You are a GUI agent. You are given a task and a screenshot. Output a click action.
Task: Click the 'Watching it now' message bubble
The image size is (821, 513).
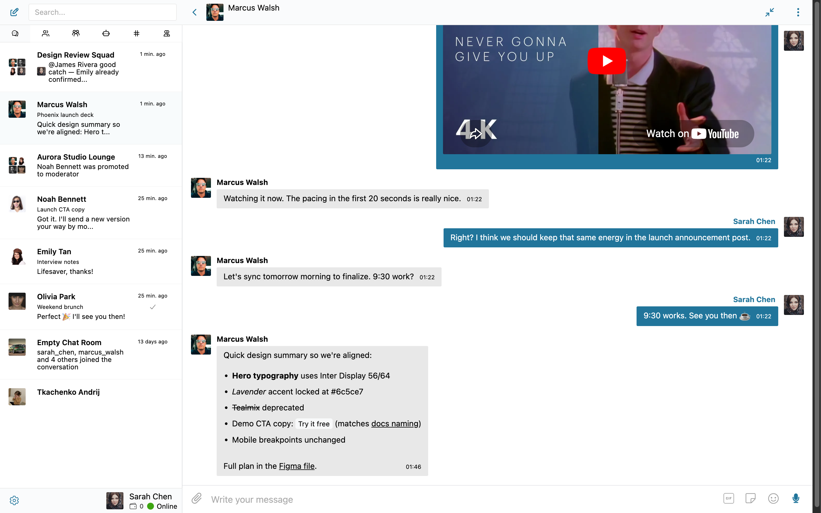point(352,198)
